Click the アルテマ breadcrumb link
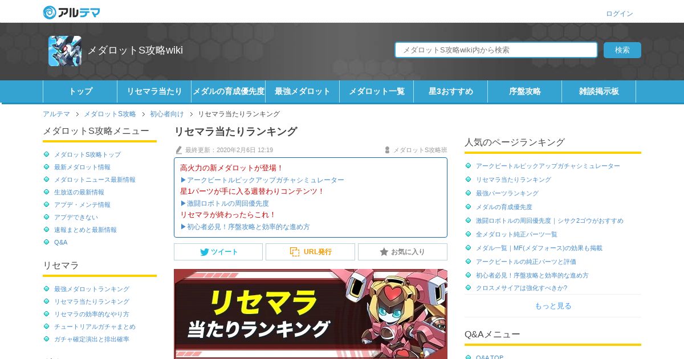The width and height of the screenshot is (684, 359). [x=56, y=114]
